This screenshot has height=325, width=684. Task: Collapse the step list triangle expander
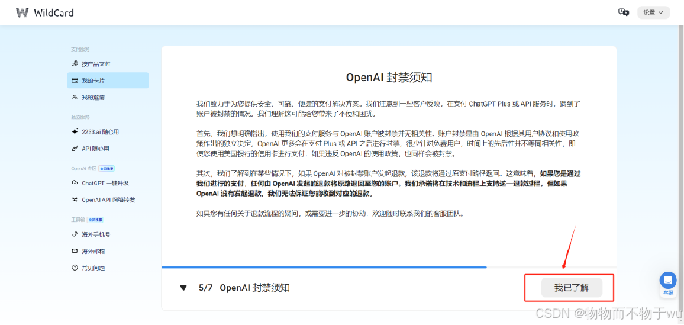coord(183,288)
